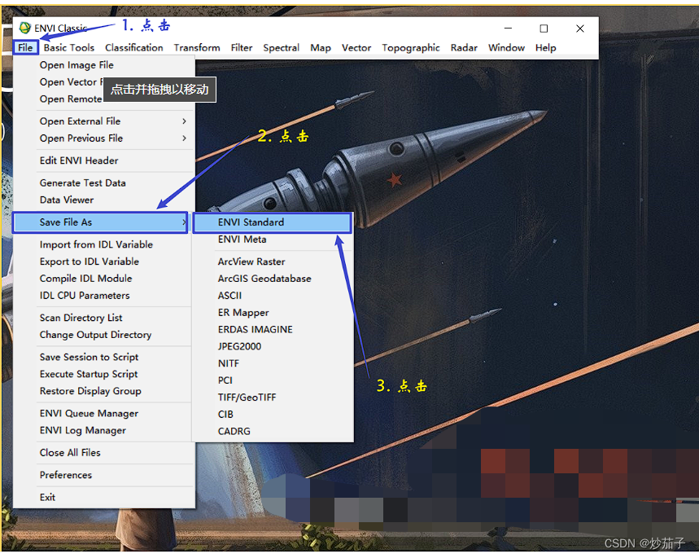Open the Window menu

pyautogui.click(x=506, y=48)
